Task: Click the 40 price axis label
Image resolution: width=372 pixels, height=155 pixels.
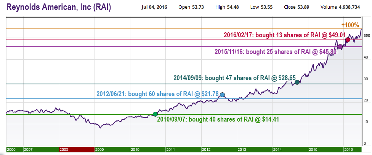Action: 366,57
